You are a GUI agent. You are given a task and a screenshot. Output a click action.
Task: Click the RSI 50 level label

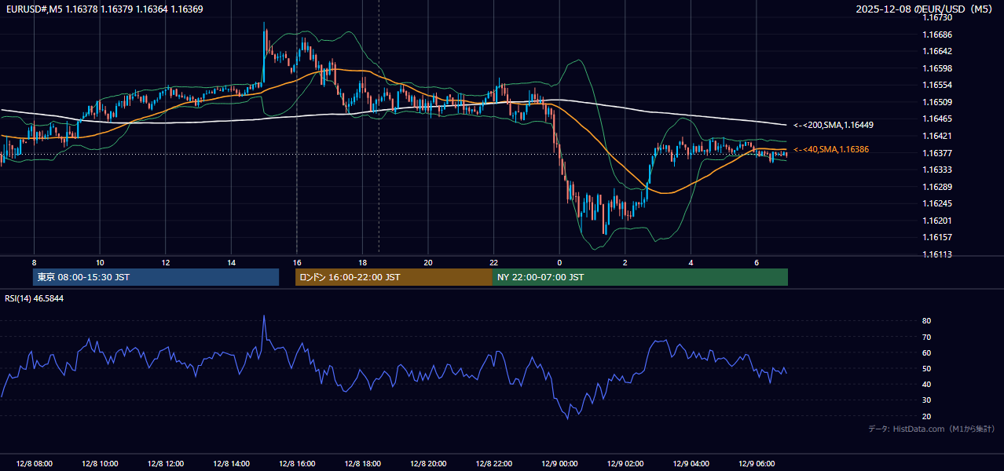pyautogui.click(x=927, y=368)
